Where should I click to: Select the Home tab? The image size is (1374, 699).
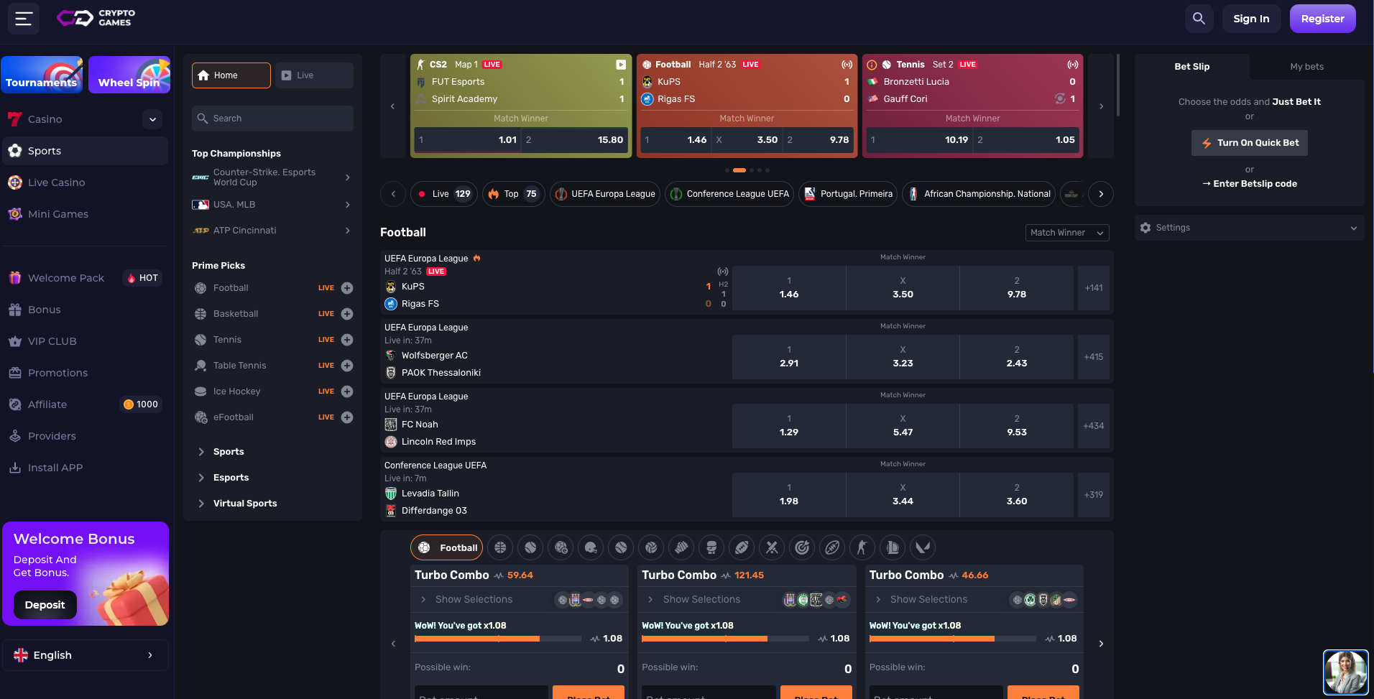coord(231,75)
